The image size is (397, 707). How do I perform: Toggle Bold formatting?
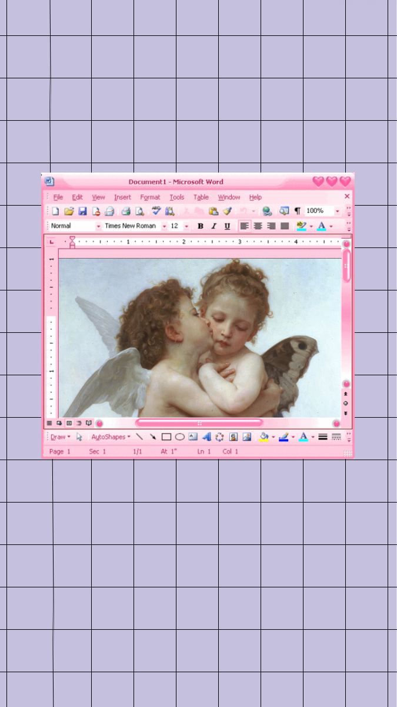200,226
